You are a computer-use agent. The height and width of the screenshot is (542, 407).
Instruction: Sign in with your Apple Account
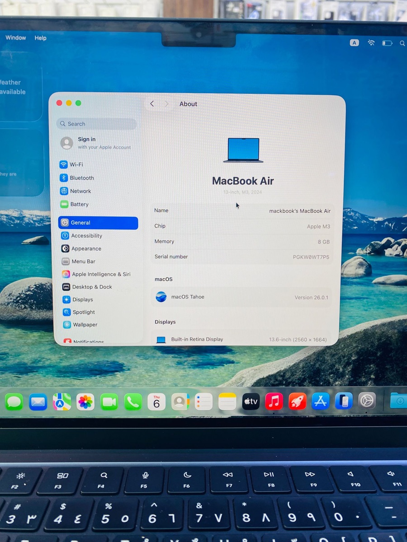[96, 143]
